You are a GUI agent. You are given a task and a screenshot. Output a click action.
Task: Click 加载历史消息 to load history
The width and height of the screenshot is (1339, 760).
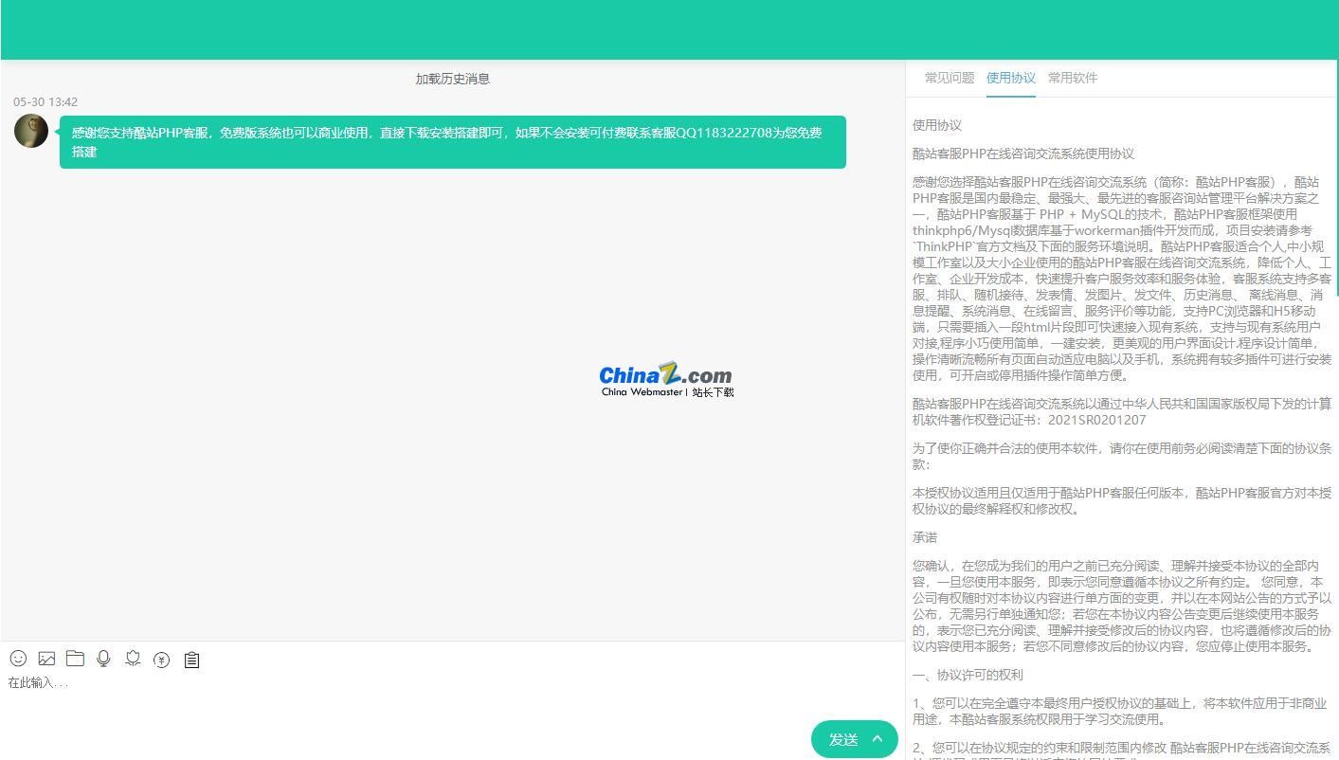tap(452, 79)
